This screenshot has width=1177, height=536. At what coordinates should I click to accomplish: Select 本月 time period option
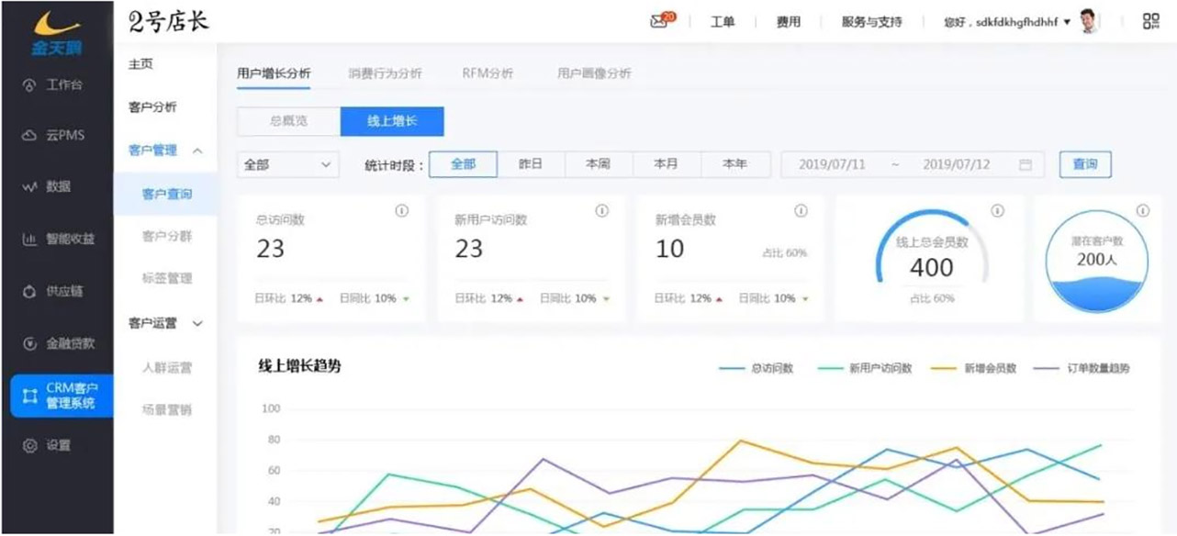pyautogui.click(x=666, y=164)
